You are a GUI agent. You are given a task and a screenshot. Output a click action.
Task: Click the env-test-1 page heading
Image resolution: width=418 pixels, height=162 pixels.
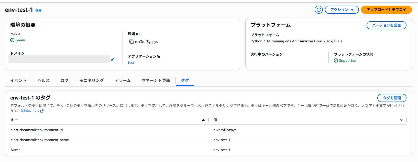19,10
